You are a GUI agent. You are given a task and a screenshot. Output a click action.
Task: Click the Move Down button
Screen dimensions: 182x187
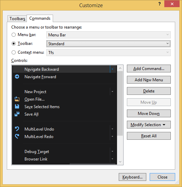pos(149,114)
